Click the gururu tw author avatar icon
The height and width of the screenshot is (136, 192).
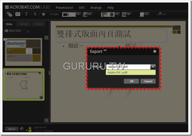30,129
